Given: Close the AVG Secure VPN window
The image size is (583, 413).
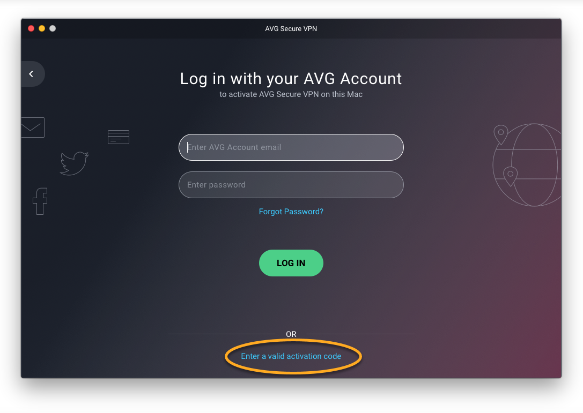Looking at the screenshot, I should click(31, 28).
